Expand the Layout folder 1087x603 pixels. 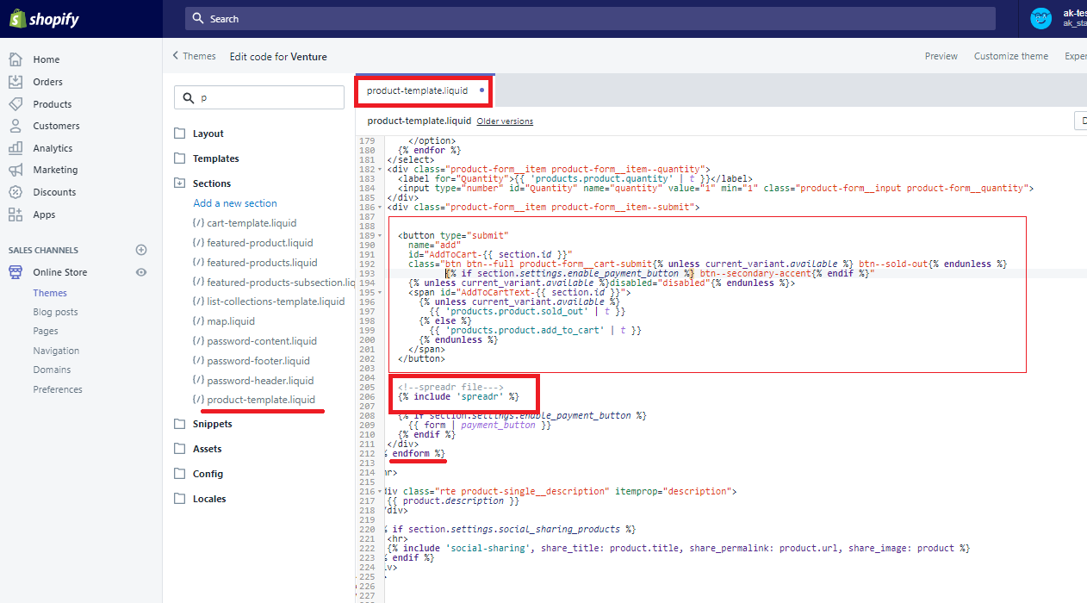(x=180, y=134)
